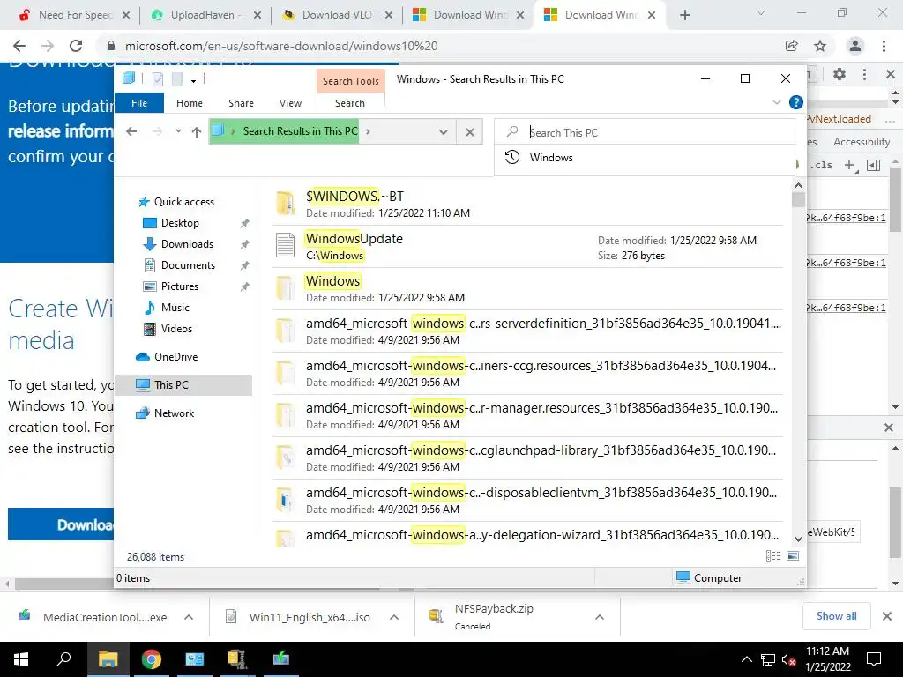Close the Chrome downloads bar
Image resolution: width=903 pixels, height=677 pixels.
(x=887, y=616)
